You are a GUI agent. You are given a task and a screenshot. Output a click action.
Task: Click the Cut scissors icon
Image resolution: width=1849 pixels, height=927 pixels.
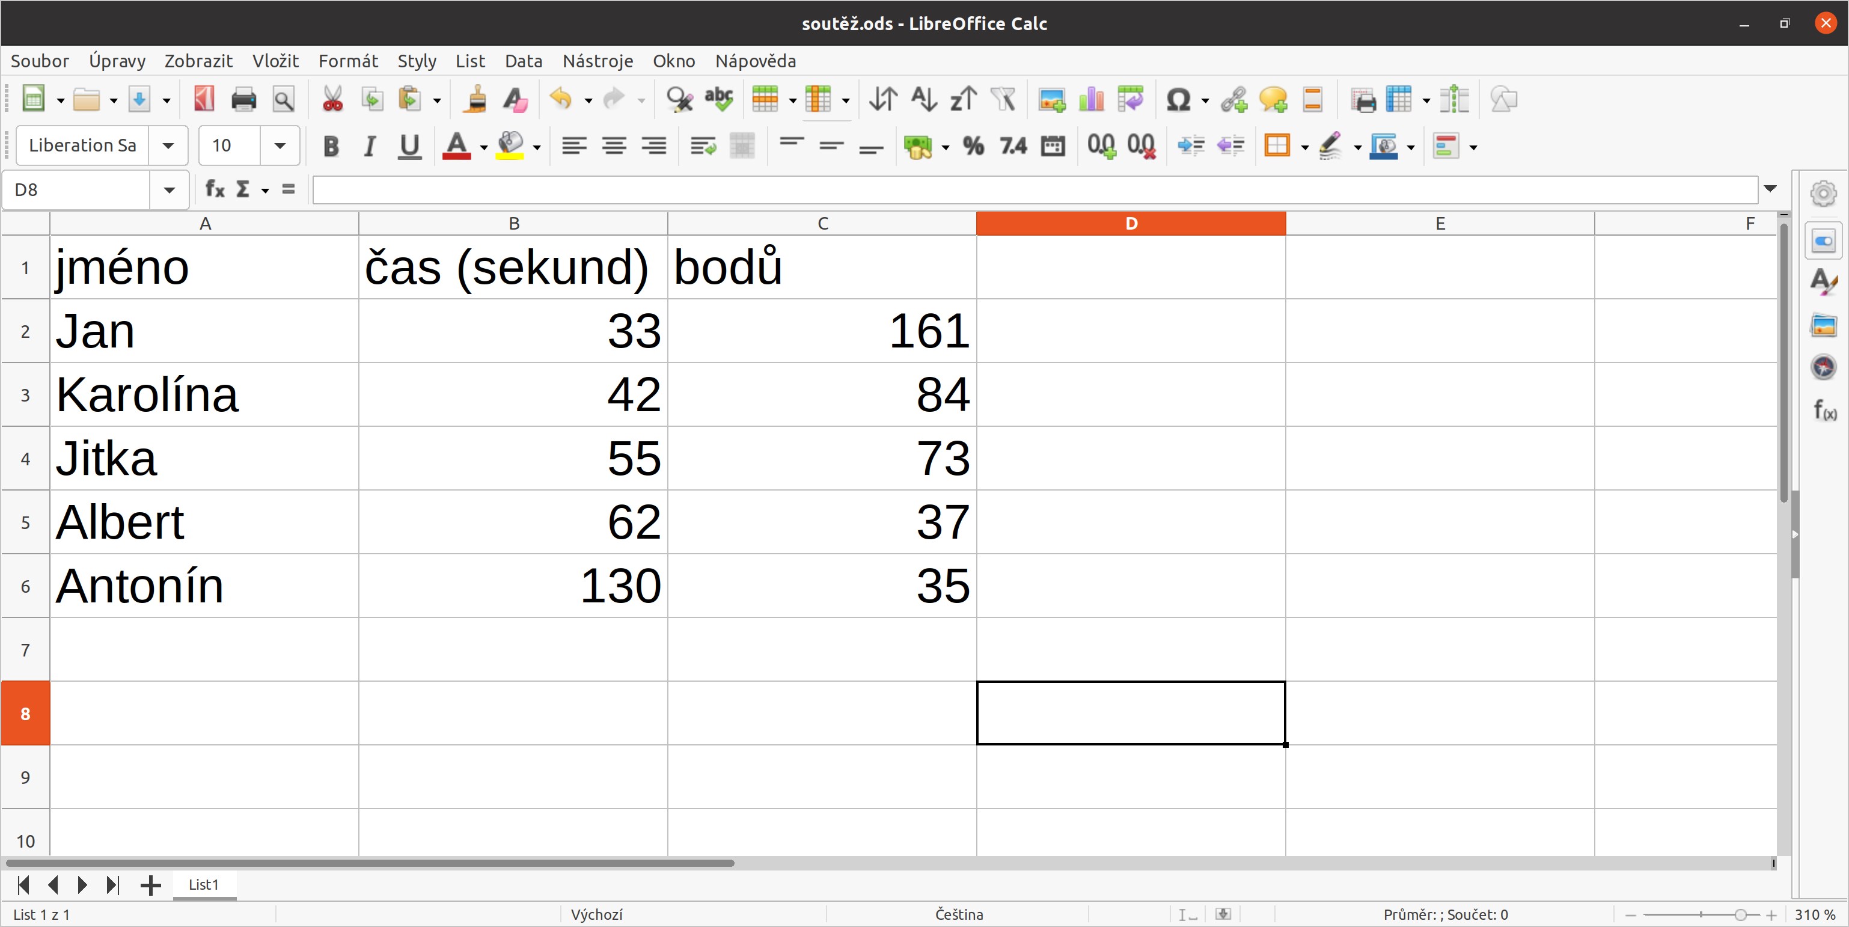click(332, 99)
